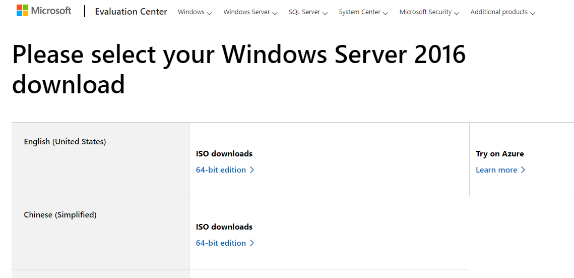This screenshot has height=278, width=574.
Task: Open Learn more under Try on Azure
Action: [500, 170]
